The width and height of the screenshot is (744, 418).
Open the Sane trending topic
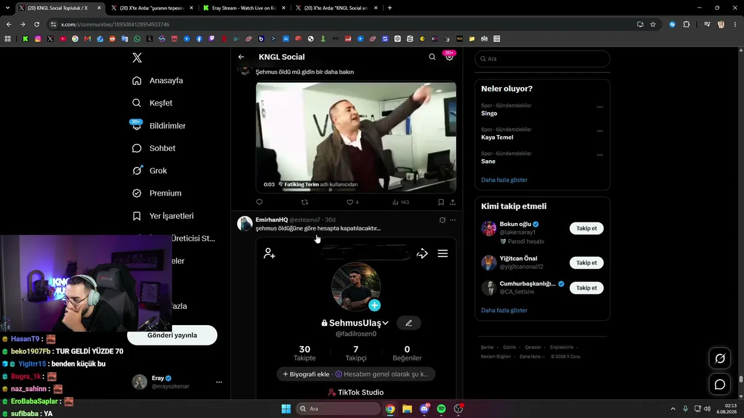(488, 161)
